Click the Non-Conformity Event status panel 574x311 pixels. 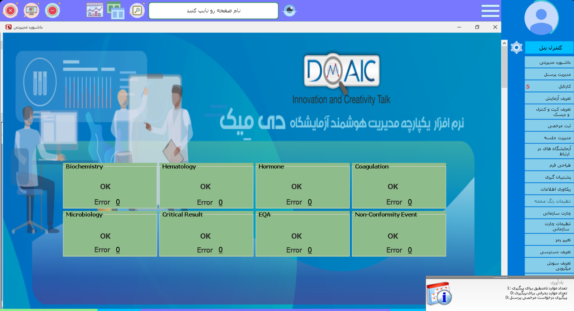(x=399, y=234)
